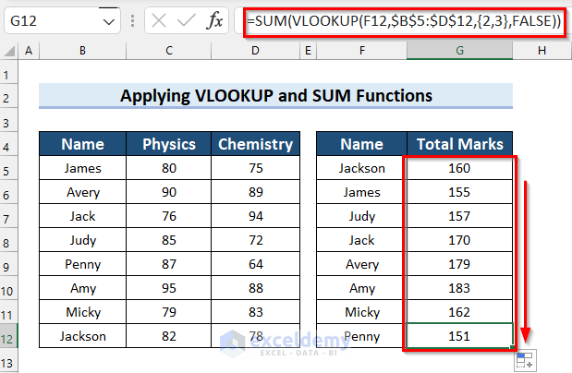Click the 'Name' header in column B
This screenshot has height=373, width=572.
point(83,144)
